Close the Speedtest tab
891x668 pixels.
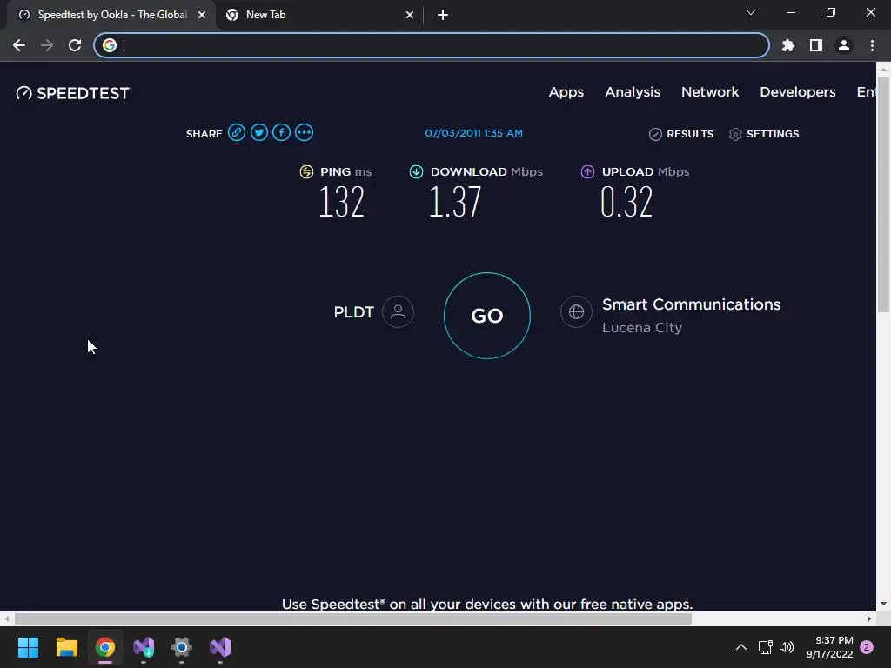coord(202,15)
